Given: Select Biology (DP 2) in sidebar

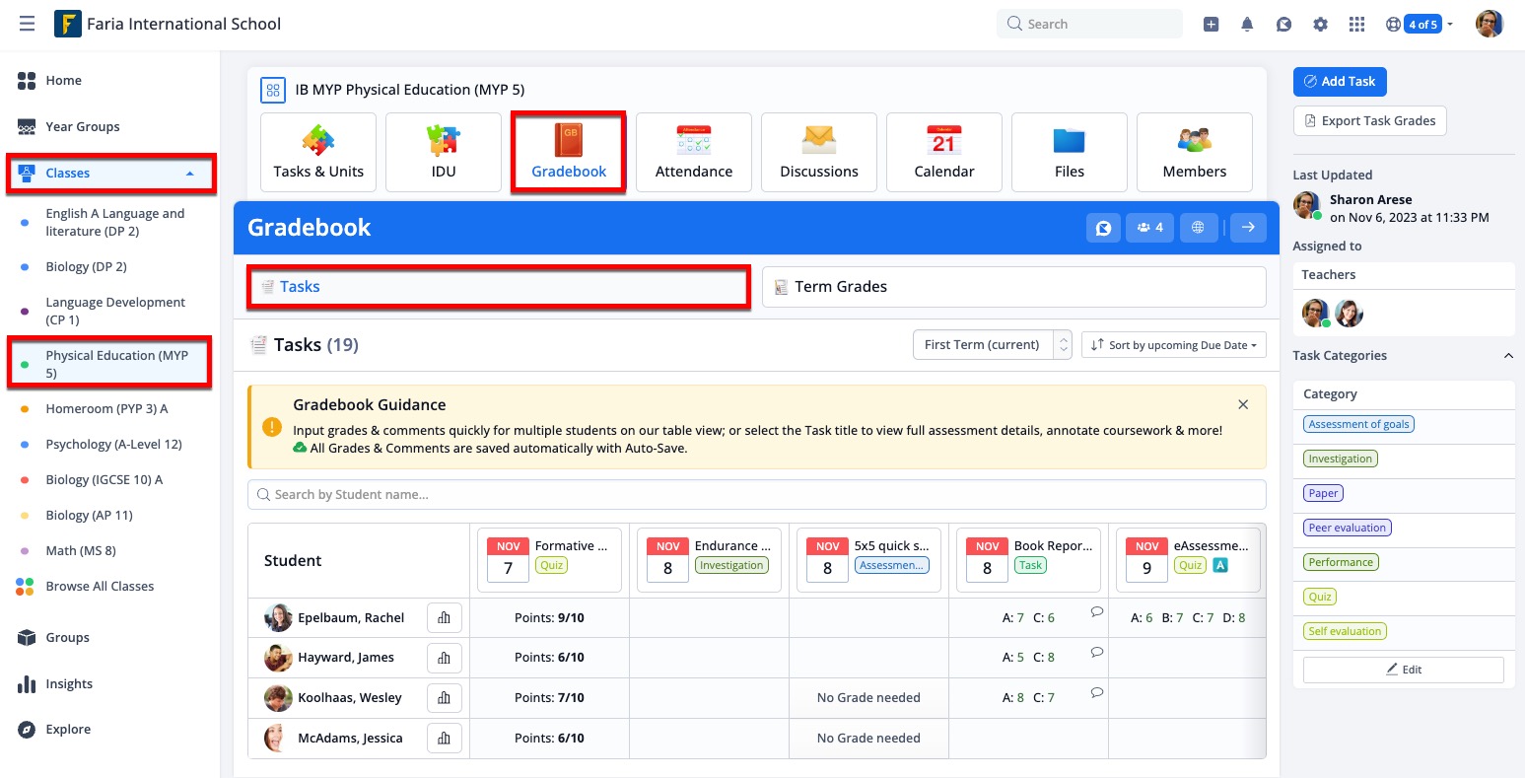Looking at the screenshot, I should 86,267.
